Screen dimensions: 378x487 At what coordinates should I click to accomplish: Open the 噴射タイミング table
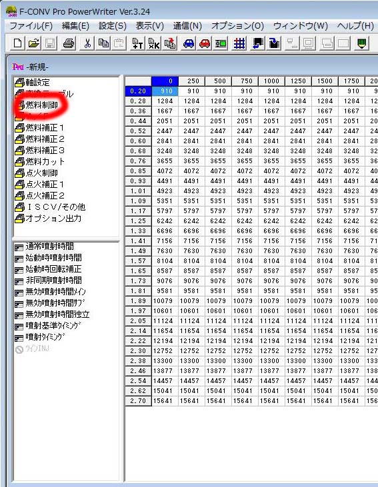(41, 337)
